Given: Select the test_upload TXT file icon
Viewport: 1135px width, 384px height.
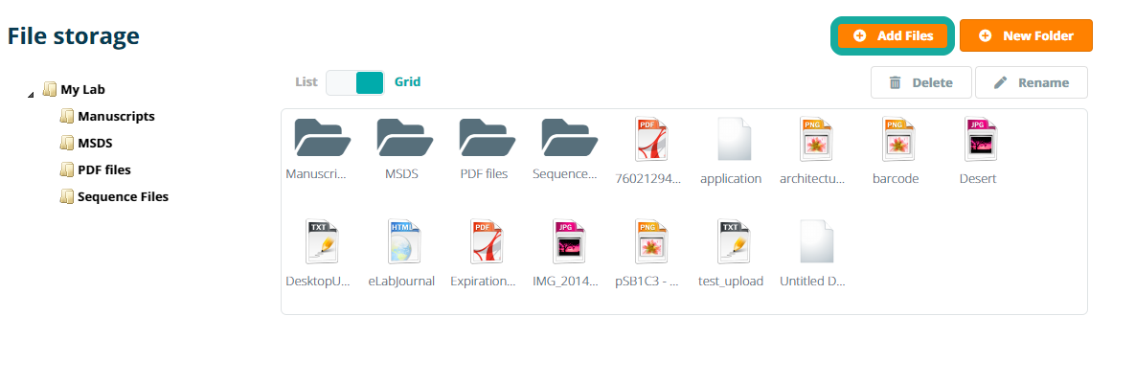Looking at the screenshot, I should pyautogui.click(x=731, y=241).
